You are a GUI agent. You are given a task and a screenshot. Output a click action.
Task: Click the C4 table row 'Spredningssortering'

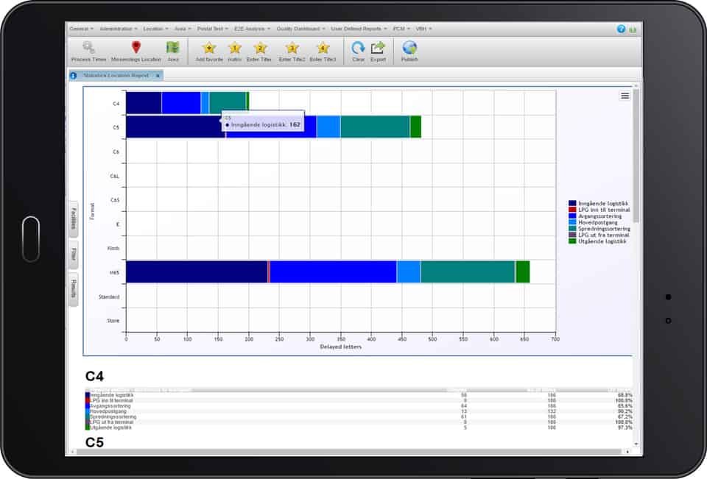pos(359,416)
